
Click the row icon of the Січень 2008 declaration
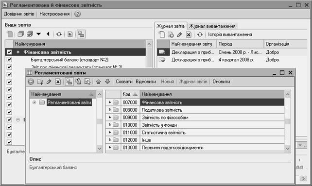tap(162, 52)
